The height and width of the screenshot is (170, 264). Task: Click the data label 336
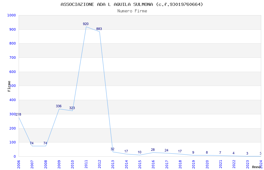click(59, 106)
